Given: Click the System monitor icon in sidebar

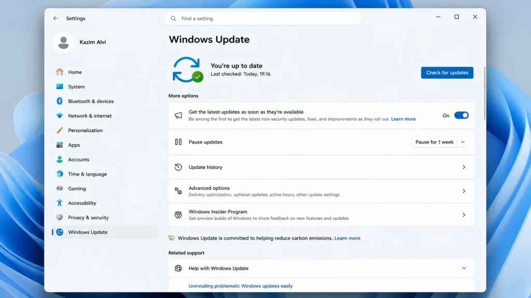Looking at the screenshot, I should tap(60, 86).
